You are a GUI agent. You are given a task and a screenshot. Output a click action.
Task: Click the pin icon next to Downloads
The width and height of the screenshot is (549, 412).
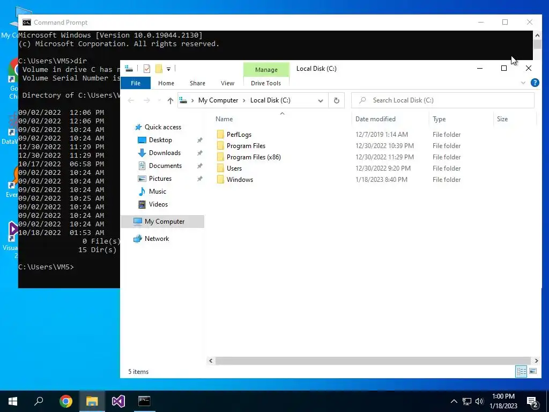[x=199, y=153]
